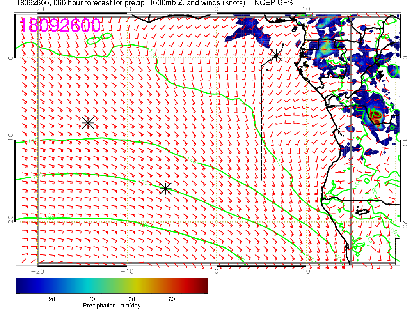Click the magenta 18092600 timestamp label

coord(60,25)
